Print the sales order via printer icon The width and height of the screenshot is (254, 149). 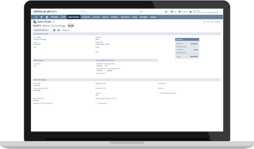[x=54, y=30]
